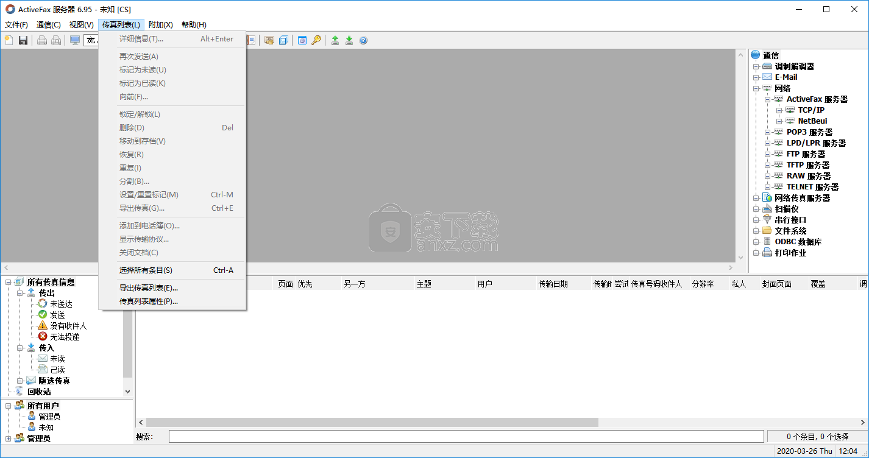Click the 主题 column header
This screenshot has height=458, width=869.
(x=445, y=284)
